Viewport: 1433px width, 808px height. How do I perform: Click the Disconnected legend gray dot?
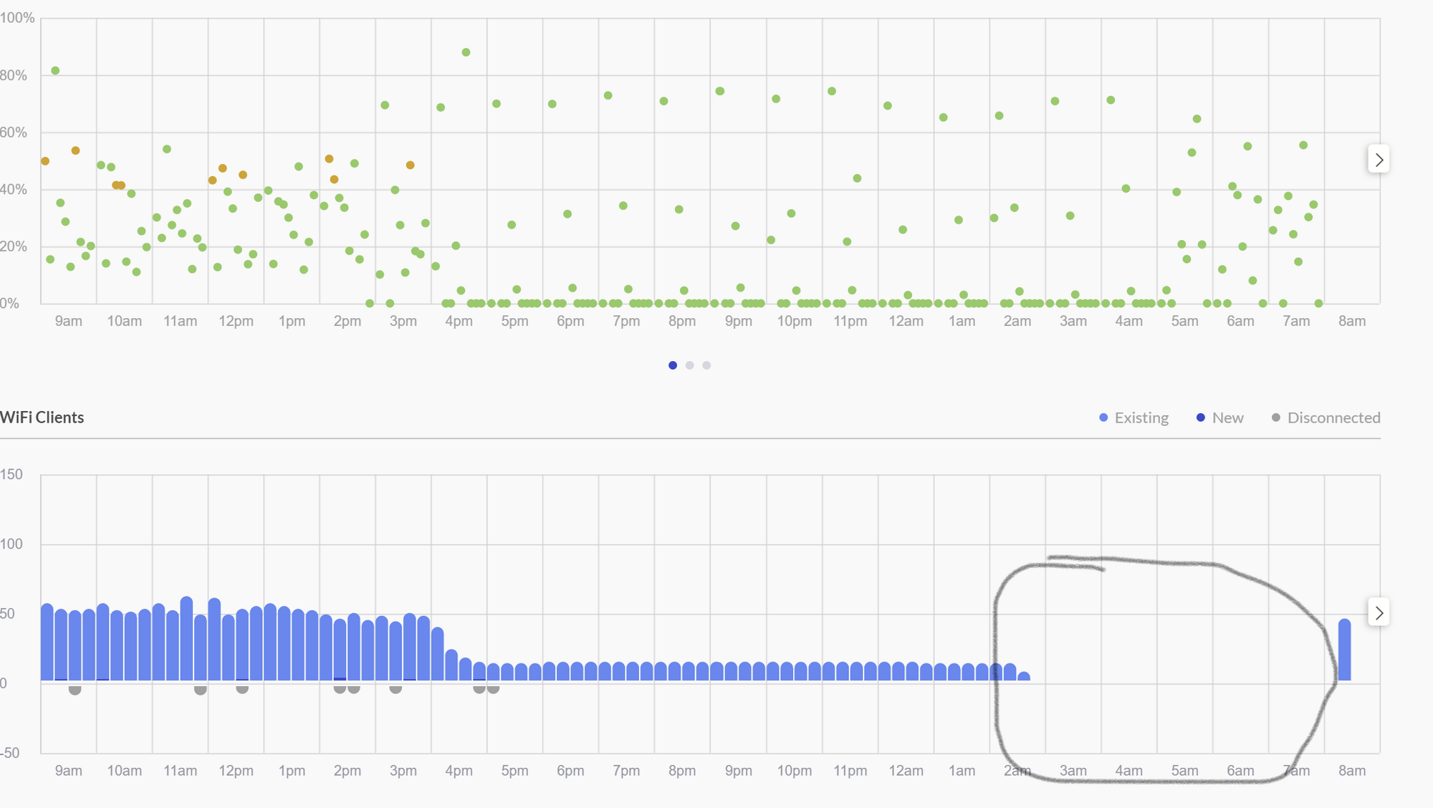click(1276, 418)
